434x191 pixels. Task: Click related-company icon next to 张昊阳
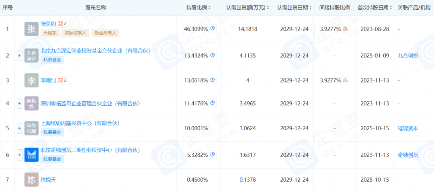click(x=60, y=24)
